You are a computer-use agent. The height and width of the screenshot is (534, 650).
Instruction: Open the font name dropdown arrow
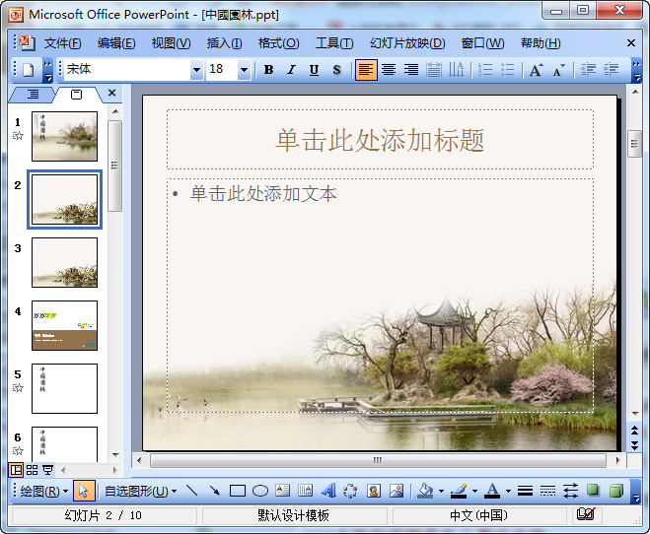click(x=196, y=70)
